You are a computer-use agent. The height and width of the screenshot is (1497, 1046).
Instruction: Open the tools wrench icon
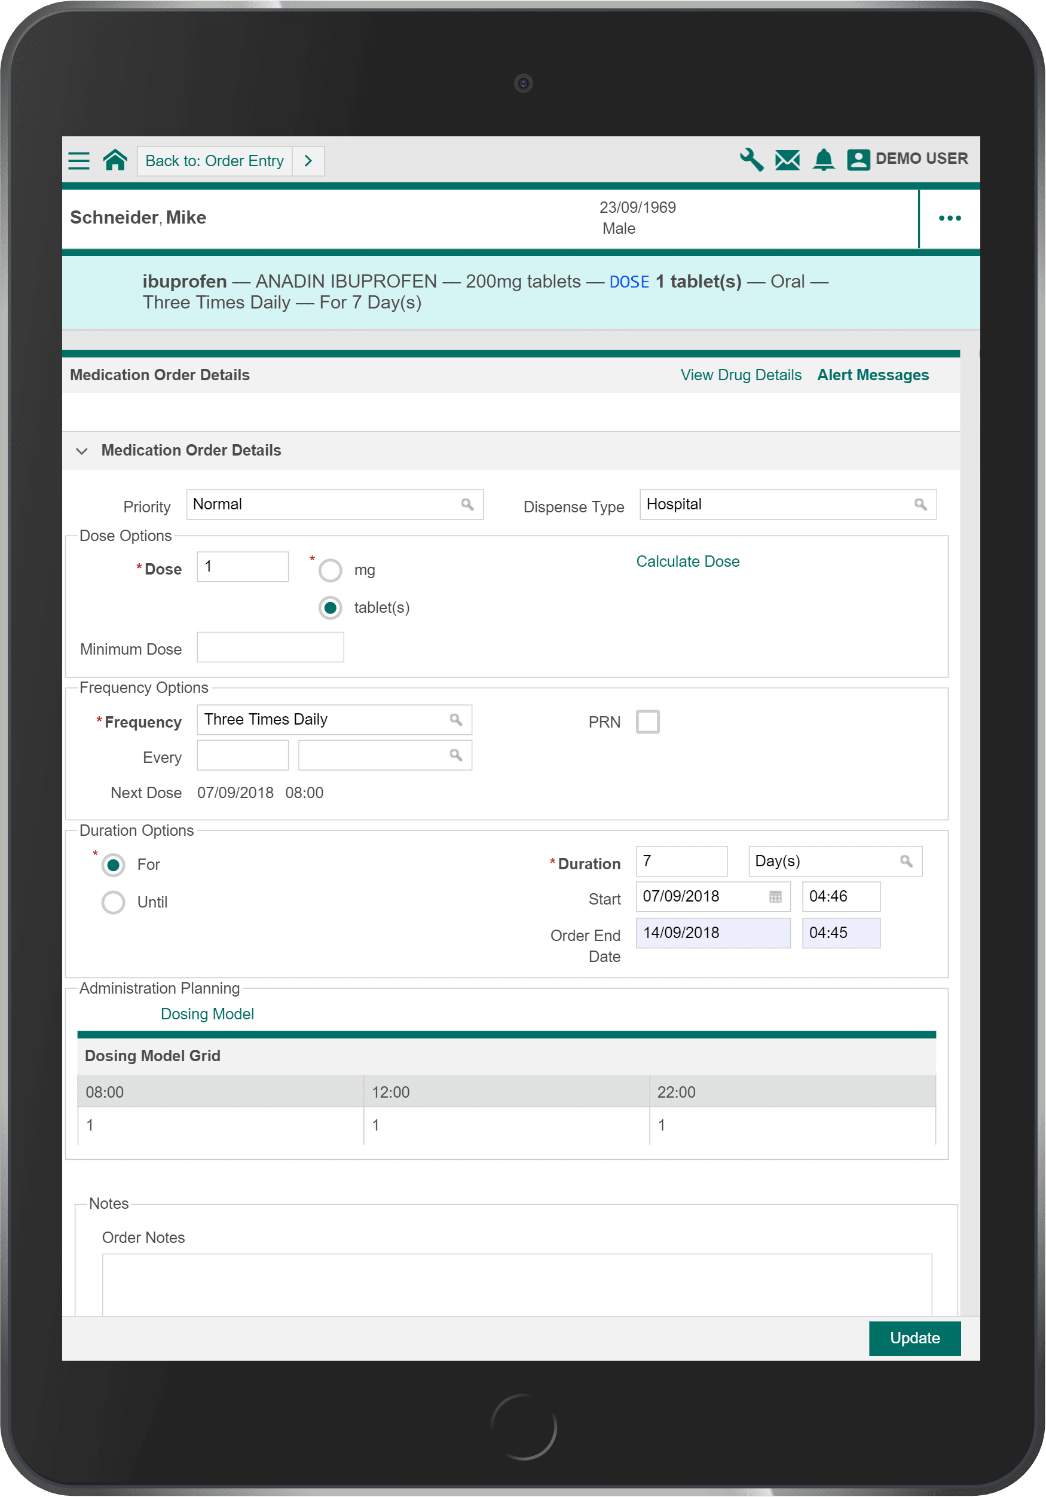point(751,159)
